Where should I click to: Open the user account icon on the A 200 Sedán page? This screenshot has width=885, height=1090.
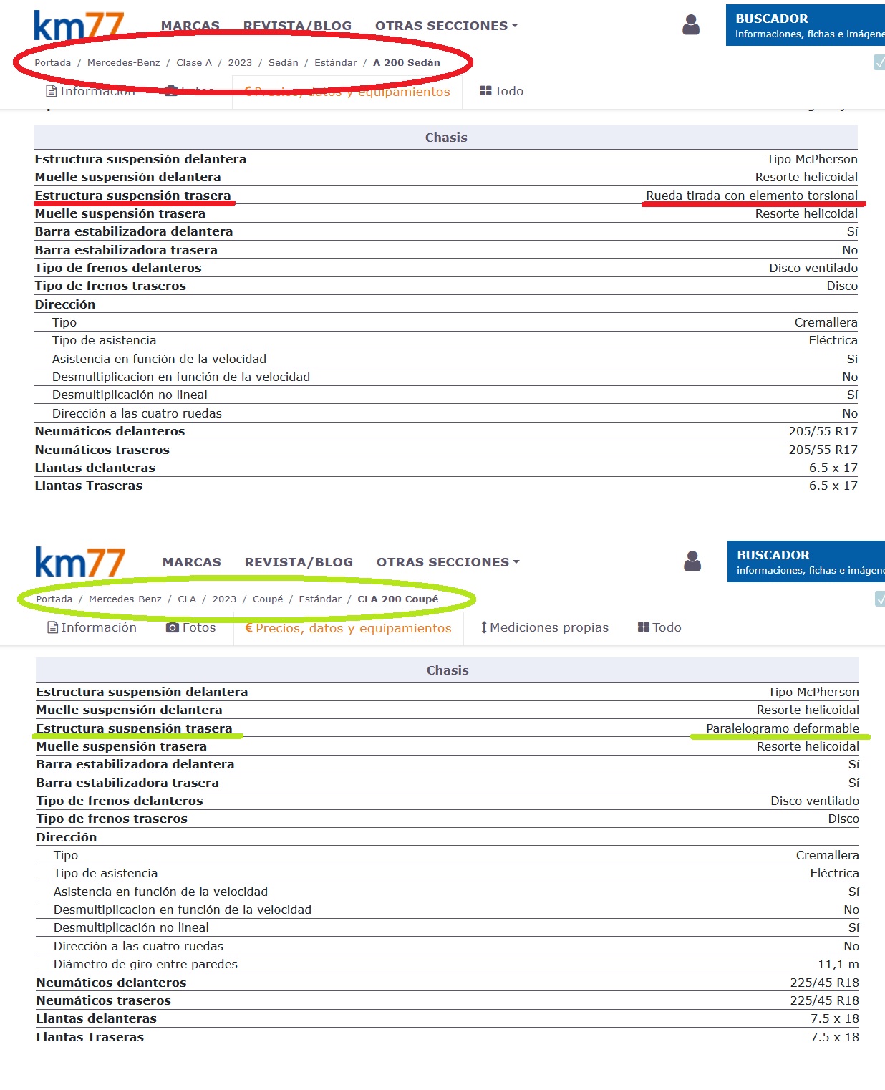tap(691, 25)
